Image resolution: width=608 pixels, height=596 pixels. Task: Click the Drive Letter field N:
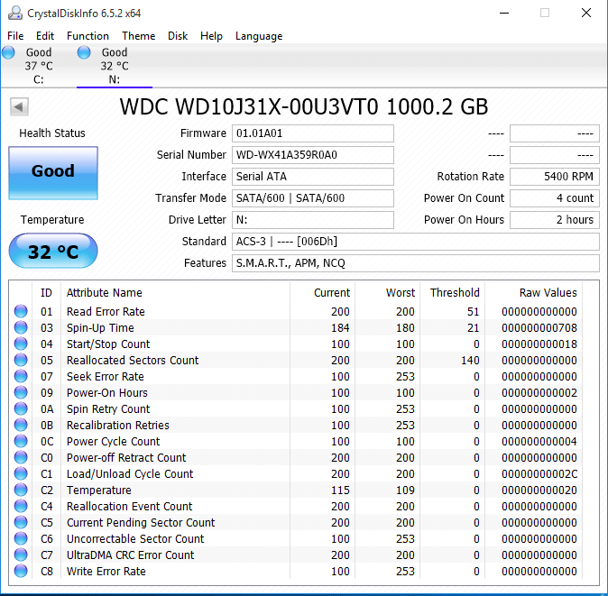(313, 220)
